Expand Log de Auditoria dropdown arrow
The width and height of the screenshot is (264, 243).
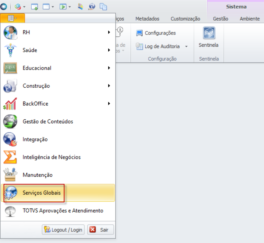pos(186,46)
